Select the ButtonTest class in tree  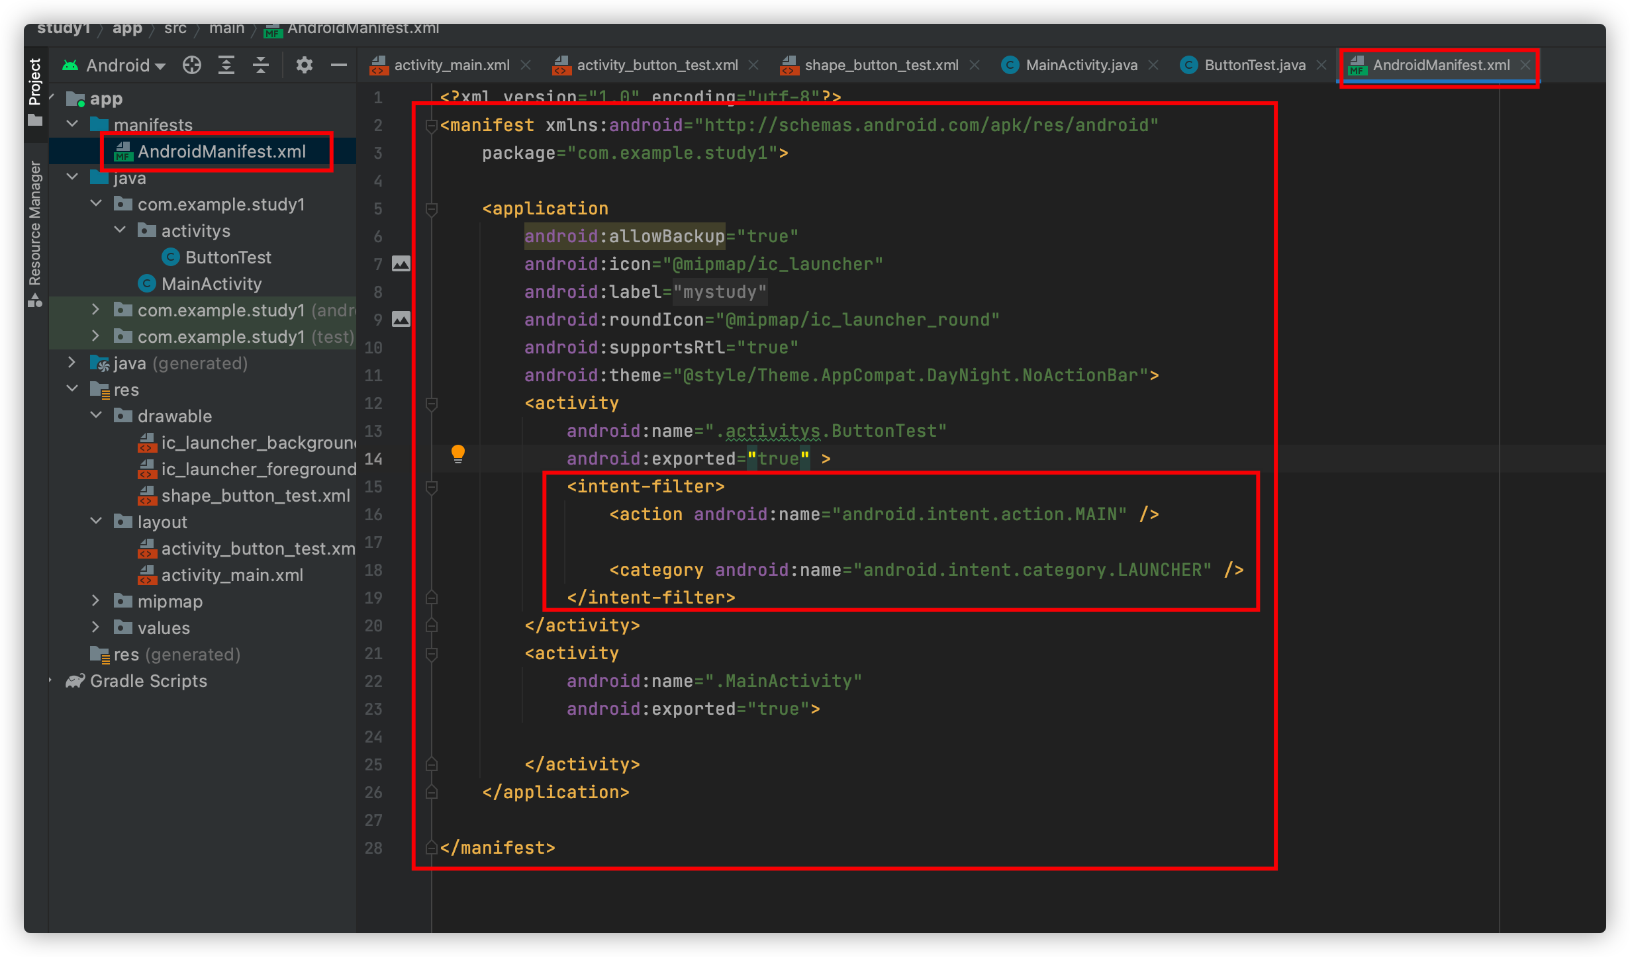point(217,257)
